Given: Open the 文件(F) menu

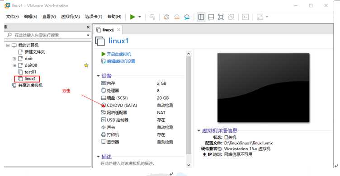Looking at the screenshot, I should 12,17.
